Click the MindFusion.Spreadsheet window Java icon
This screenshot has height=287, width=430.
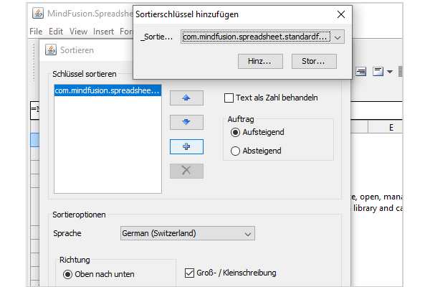pyautogui.click(x=38, y=13)
